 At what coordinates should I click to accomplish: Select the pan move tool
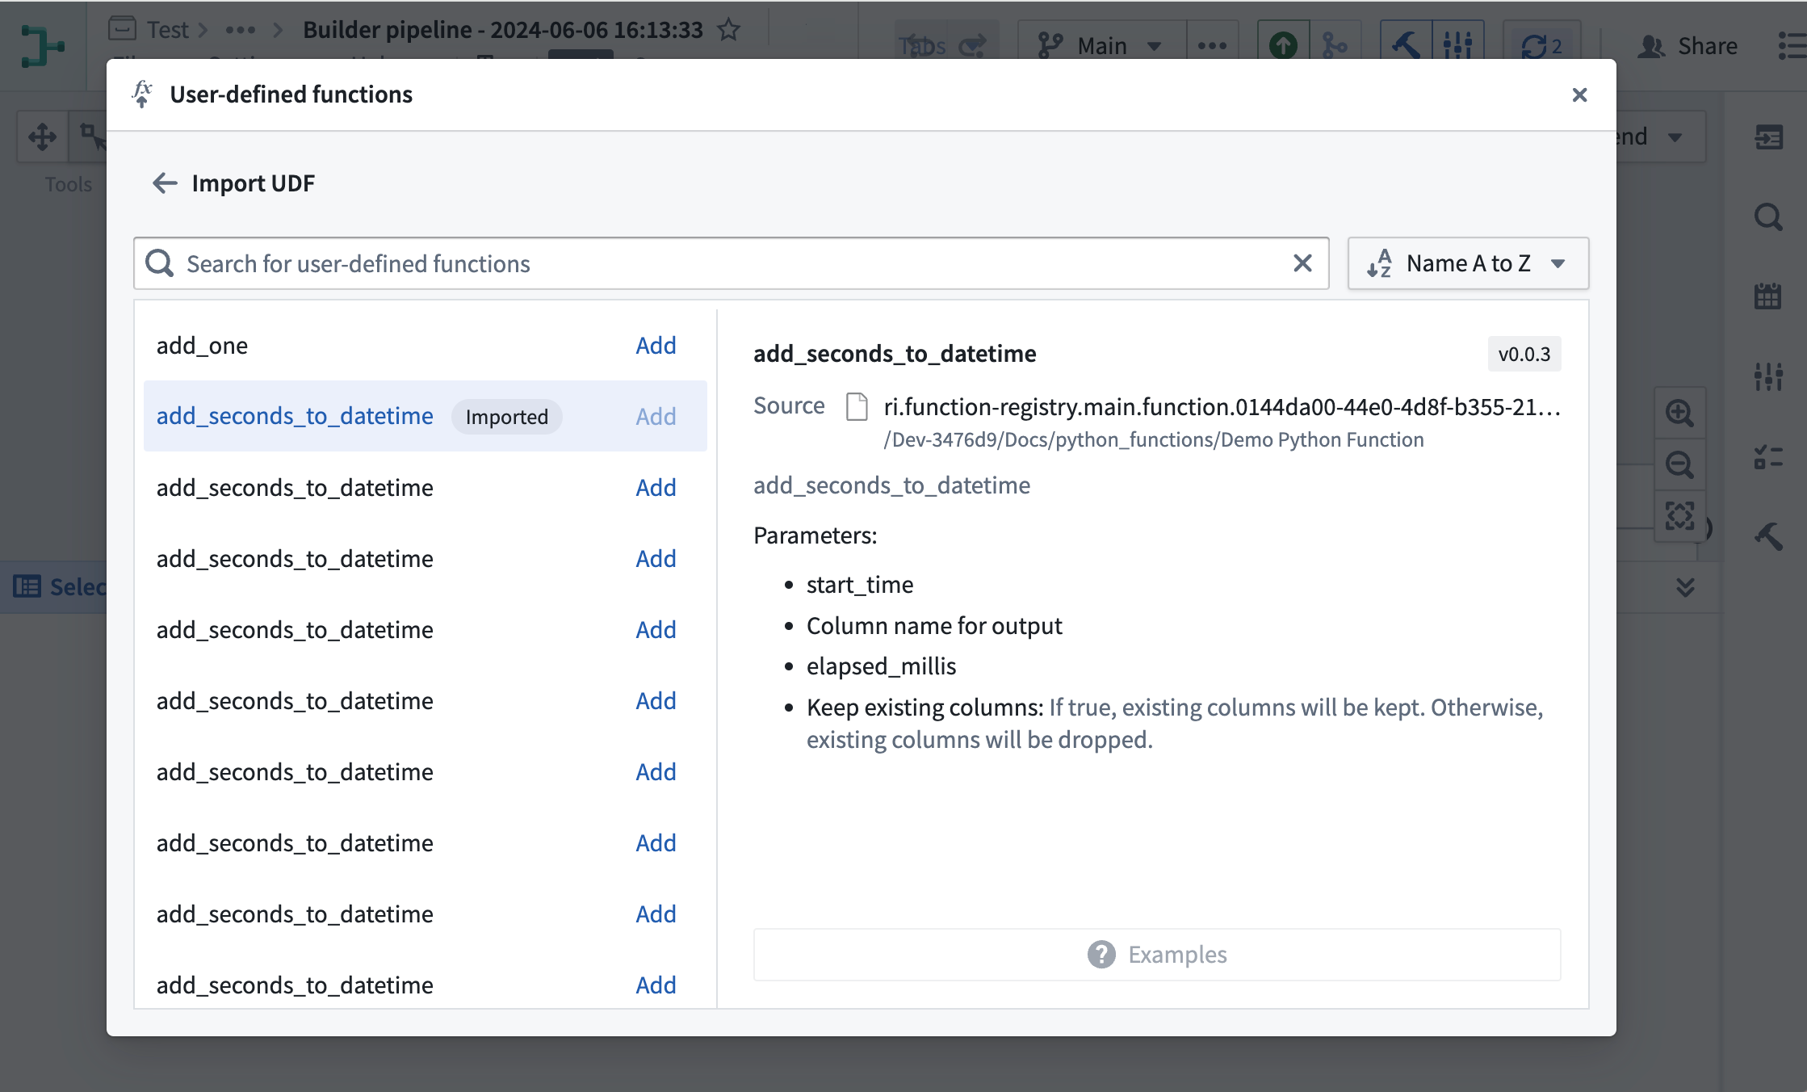43,136
